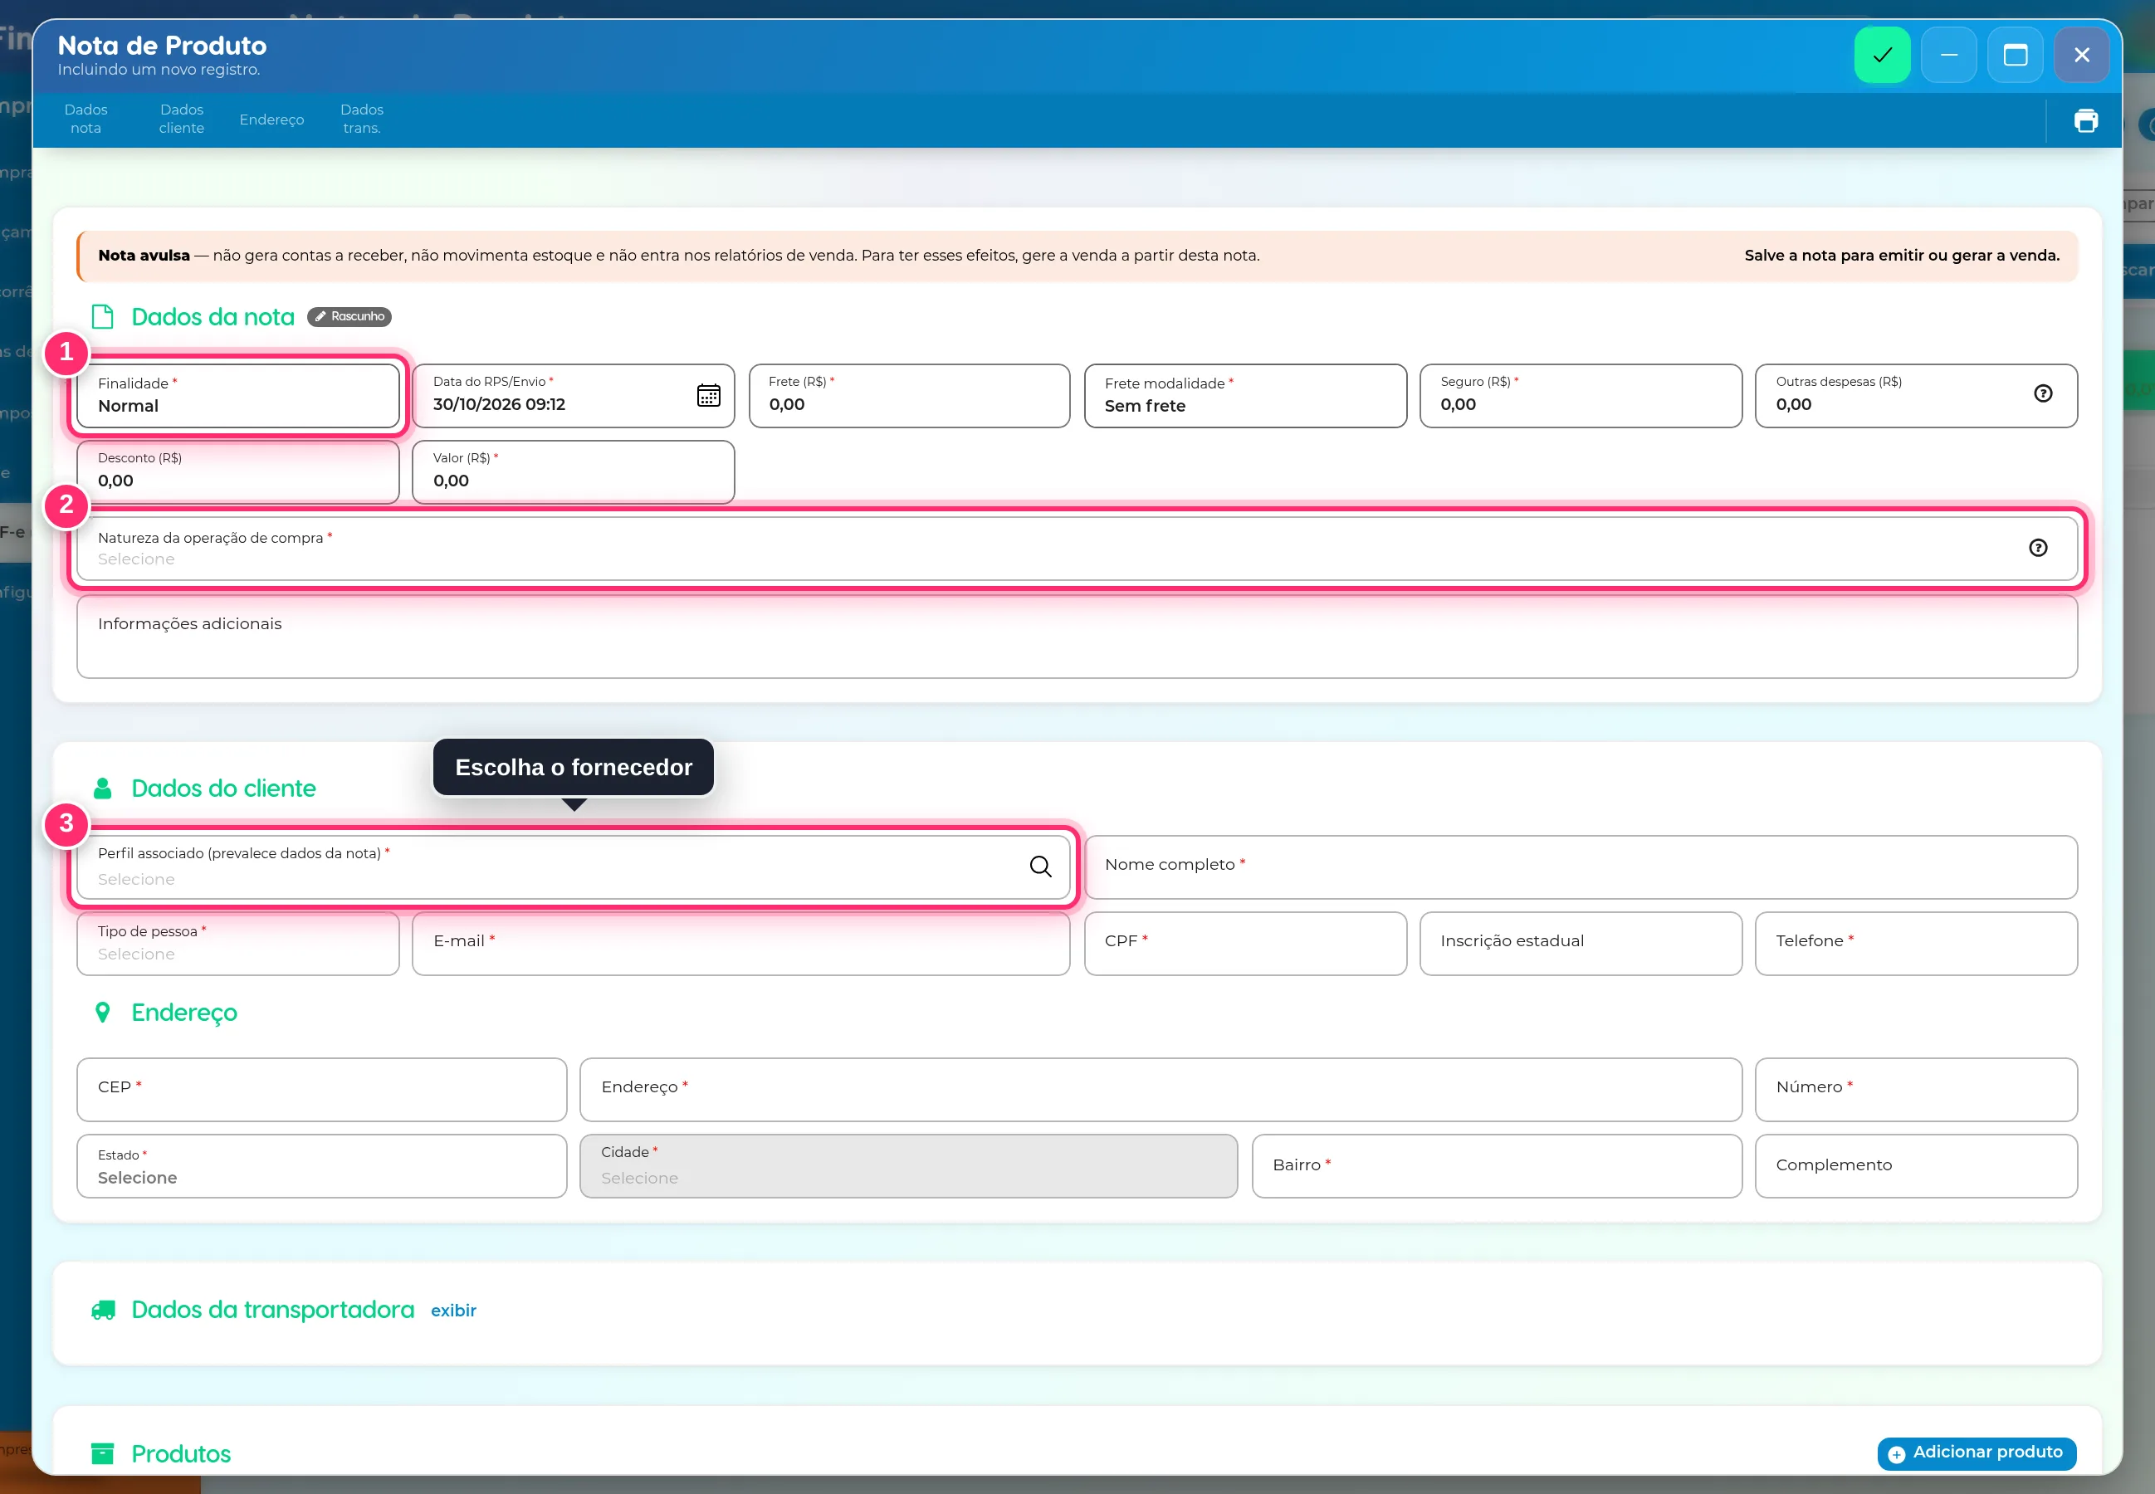Screen dimensions: 2155x1494
Task: Maximize the Nota de Produto window
Action: click(x=2016, y=56)
